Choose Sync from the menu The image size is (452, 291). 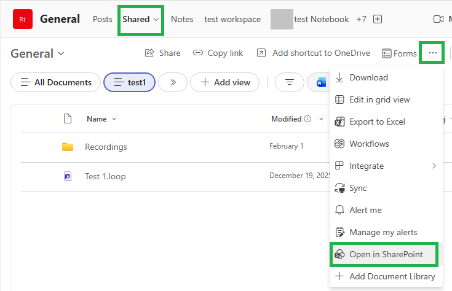pyautogui.click(x=386, y=188)
